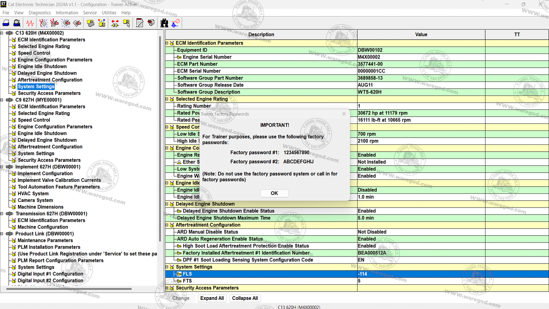The image size is (549, 309).
Task: Click the Connect/Disconnect arrows toolbar icon
Action: tap(115, 23)
